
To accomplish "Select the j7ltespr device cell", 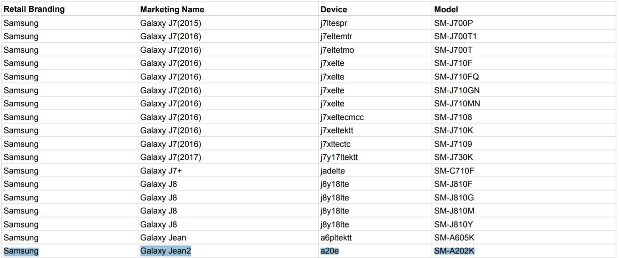I will pos(334,23).
